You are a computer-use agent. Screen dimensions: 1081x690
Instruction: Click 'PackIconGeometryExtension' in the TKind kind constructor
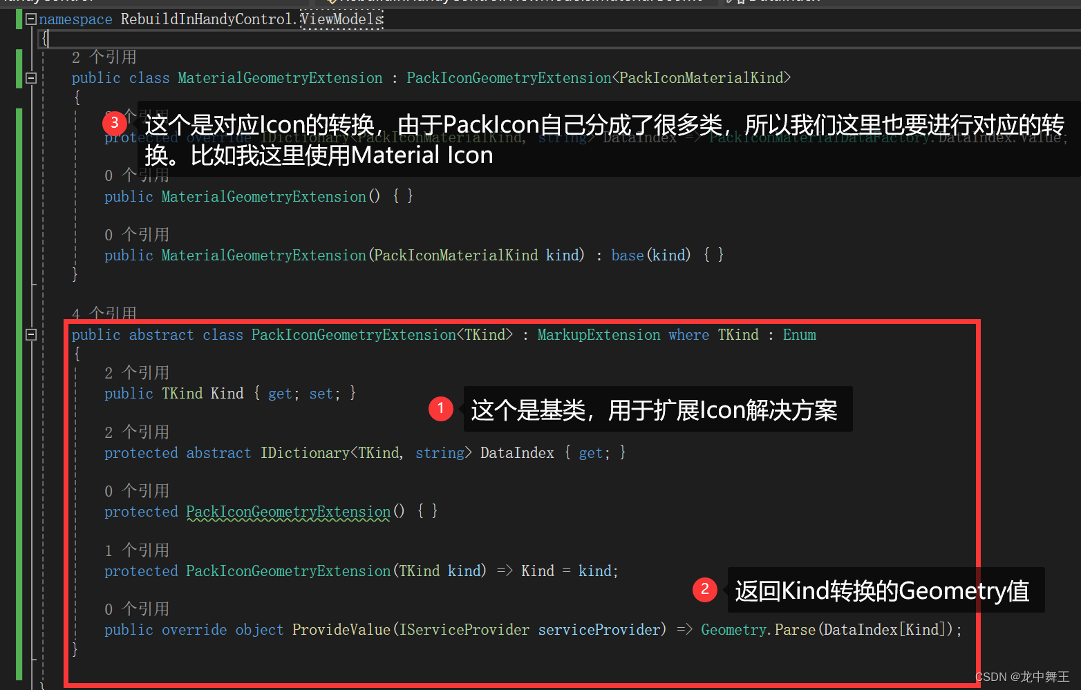click(288, 571)
